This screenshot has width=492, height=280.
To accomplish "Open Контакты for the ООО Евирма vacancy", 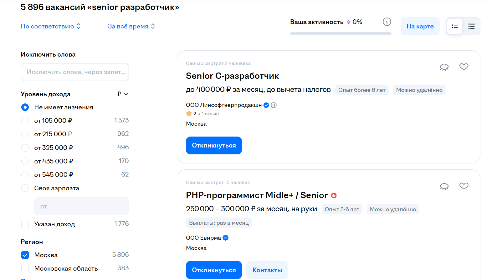I will coord(267,270).
